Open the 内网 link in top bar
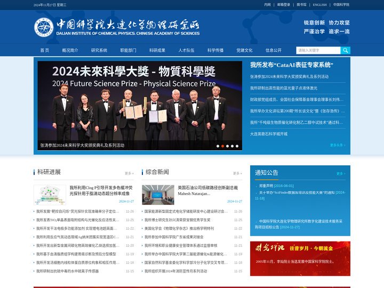This screenshot has height=288, width=384. 267,5
